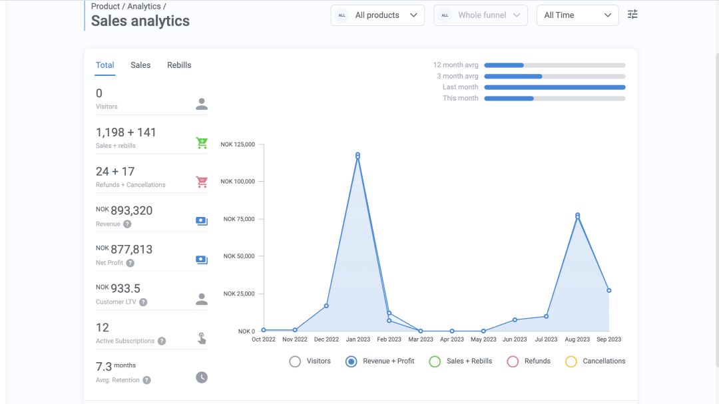719x404 pixels.
Task: Select the Cancellations chart series
Action: point(571,361)
